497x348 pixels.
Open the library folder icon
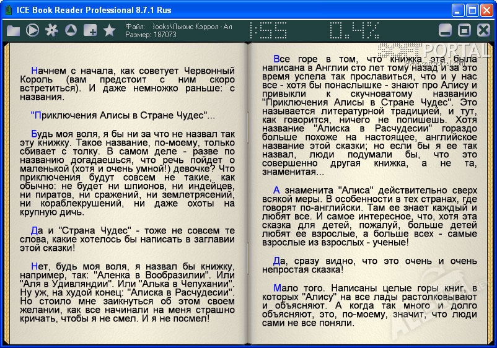click(x=14, y=30)
